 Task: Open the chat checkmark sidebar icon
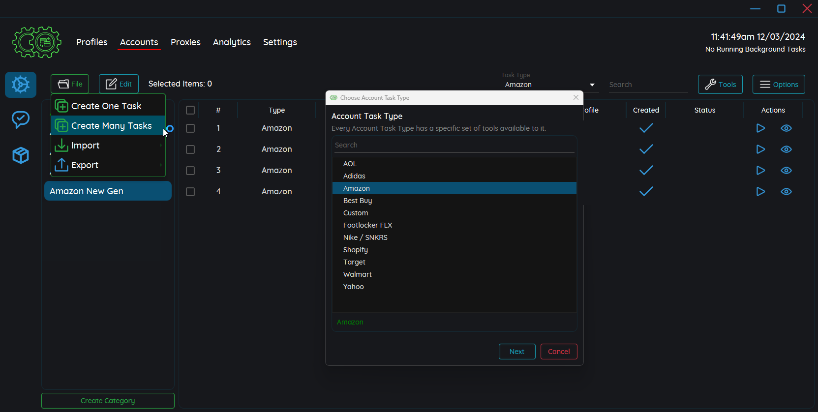coord(21,119)
